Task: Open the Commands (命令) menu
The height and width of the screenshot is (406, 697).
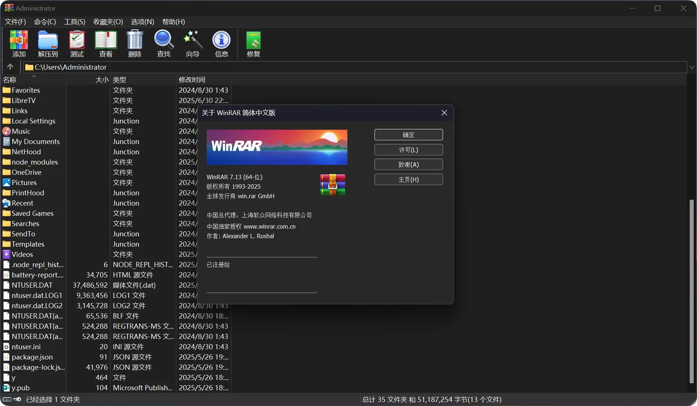Action: (x=45, y=22)
